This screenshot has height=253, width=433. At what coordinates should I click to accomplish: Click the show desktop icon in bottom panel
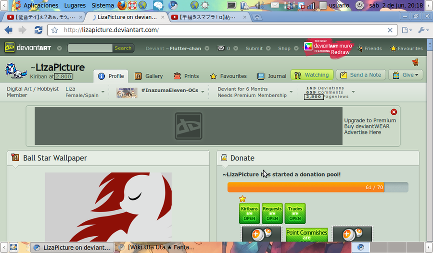[x=13, y=247]
